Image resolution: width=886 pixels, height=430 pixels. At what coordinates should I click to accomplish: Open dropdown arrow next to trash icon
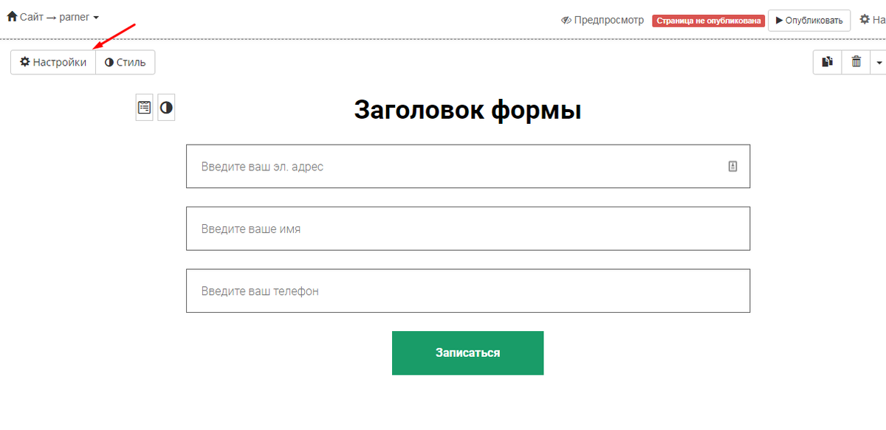click(879, 63)
